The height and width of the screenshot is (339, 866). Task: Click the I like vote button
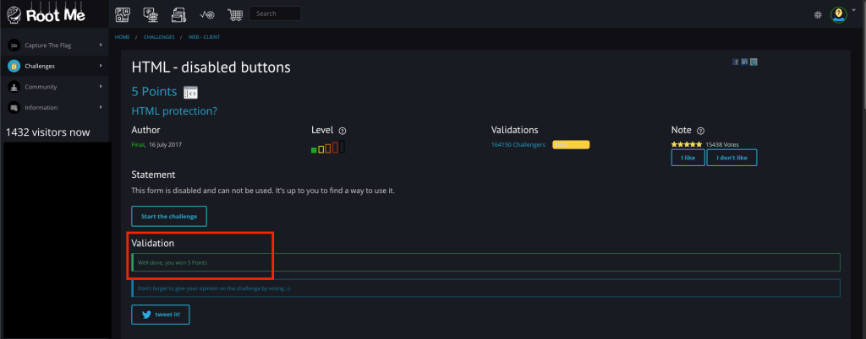point(688,158)
